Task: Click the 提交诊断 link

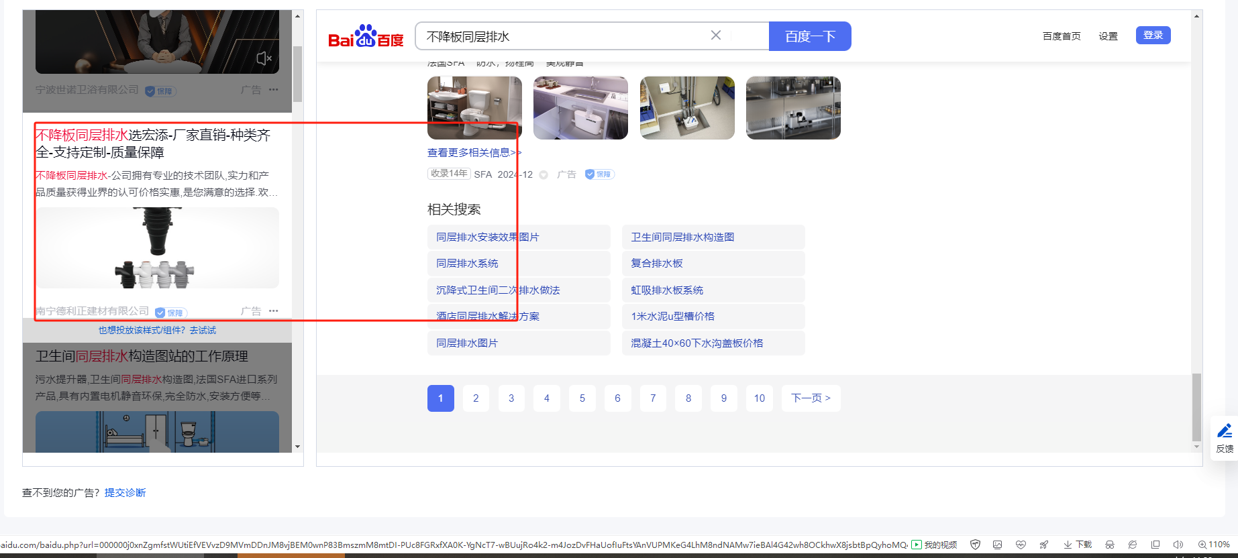Action: point(125,493)
